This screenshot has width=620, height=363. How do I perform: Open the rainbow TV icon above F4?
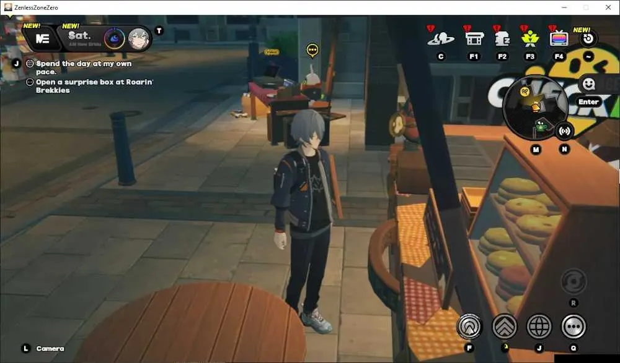click(x=559, y=39)
